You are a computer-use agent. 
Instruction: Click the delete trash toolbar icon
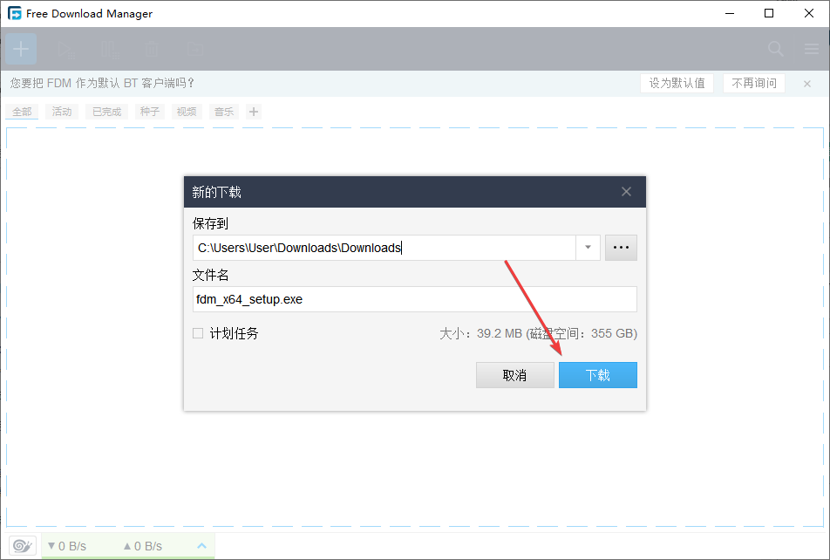point(152,50)
